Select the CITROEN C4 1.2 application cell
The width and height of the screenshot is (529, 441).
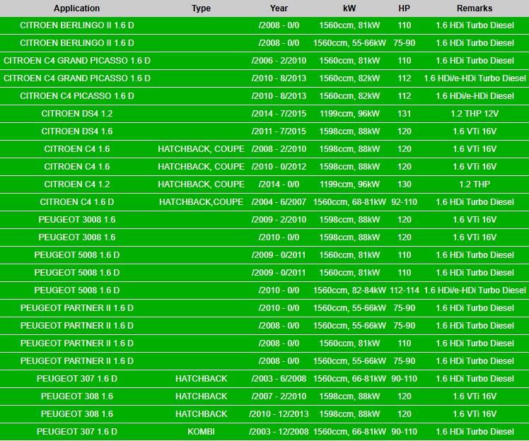(76, 184)
